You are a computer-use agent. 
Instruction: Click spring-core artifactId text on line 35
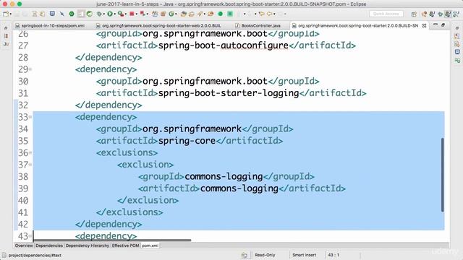[x=187, y=141]
